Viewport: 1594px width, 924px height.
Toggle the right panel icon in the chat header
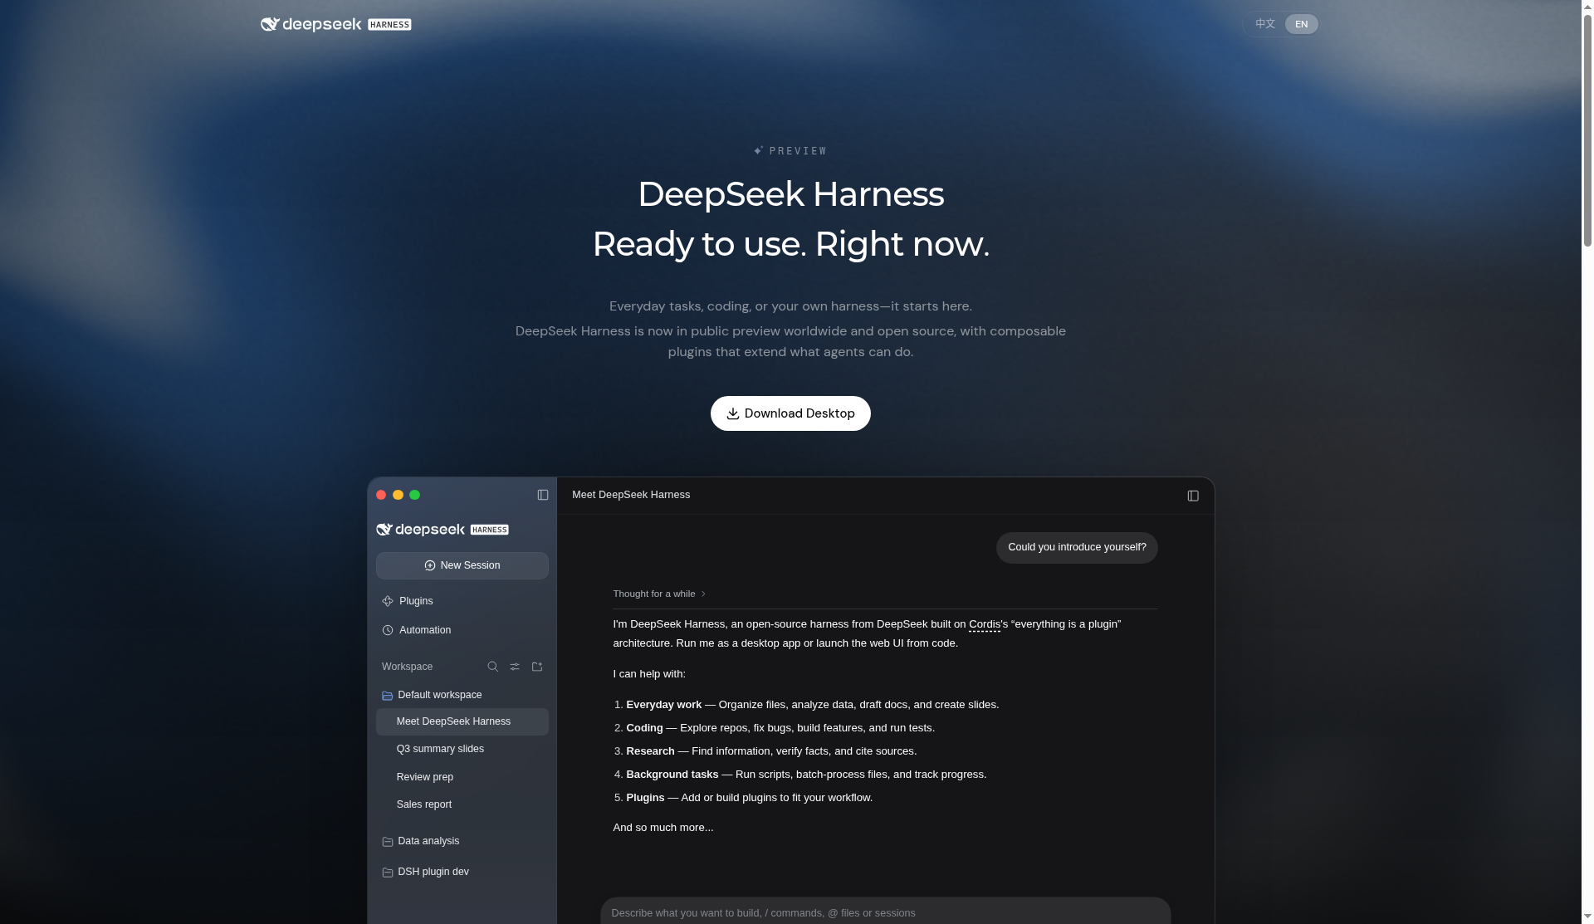[1193, 496]
